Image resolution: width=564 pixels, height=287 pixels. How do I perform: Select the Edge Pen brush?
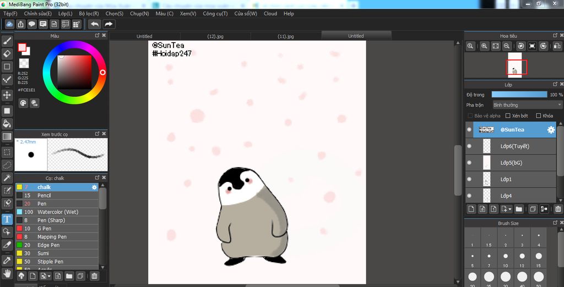click(57, 245)
